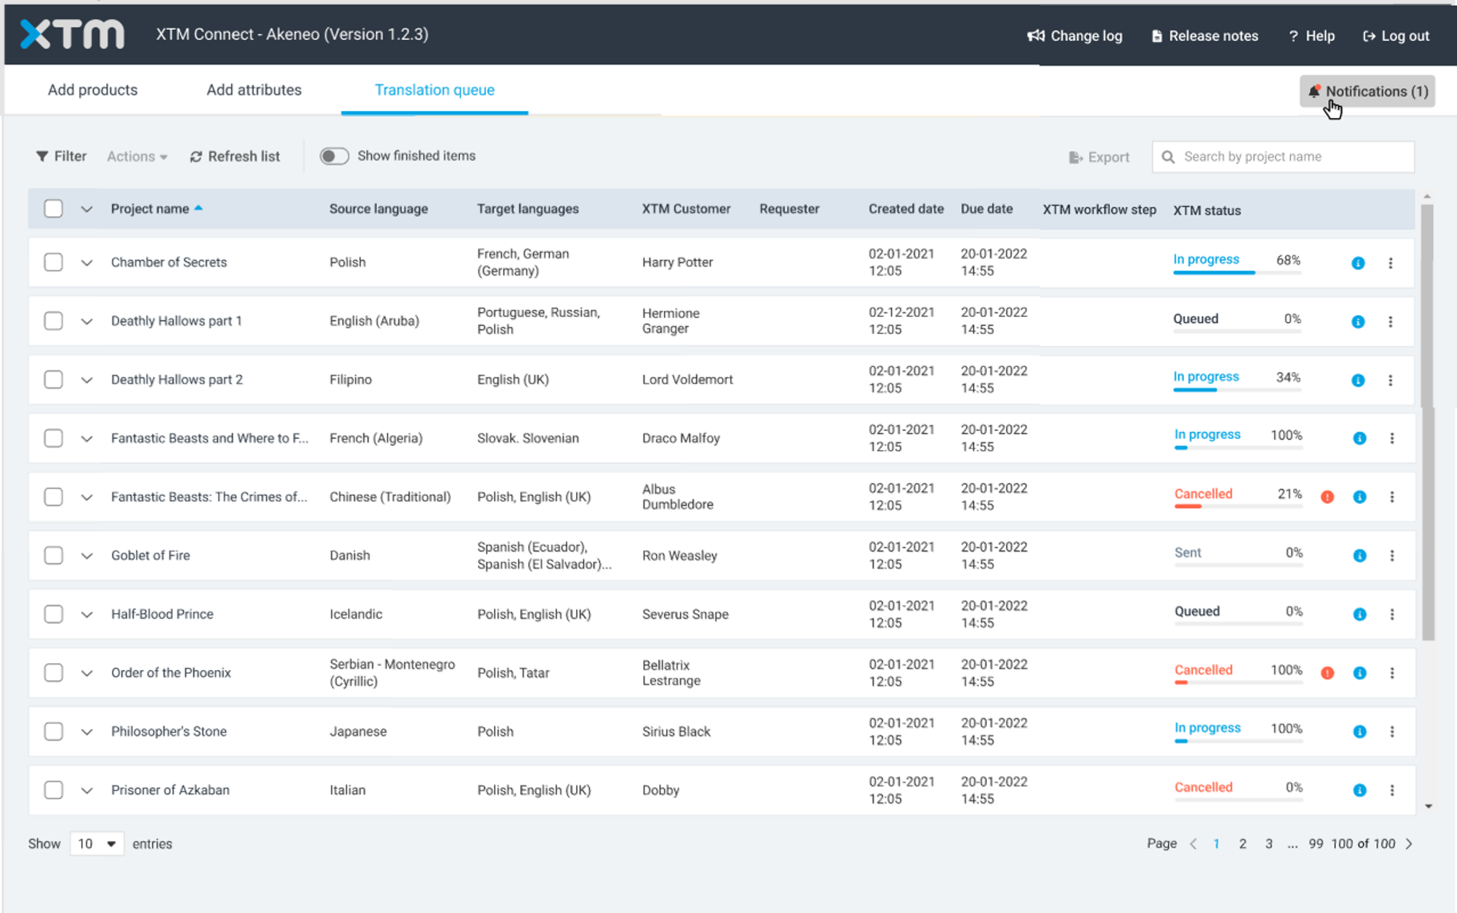
Task: Check the select-all header checkbox
Action: 53,208
